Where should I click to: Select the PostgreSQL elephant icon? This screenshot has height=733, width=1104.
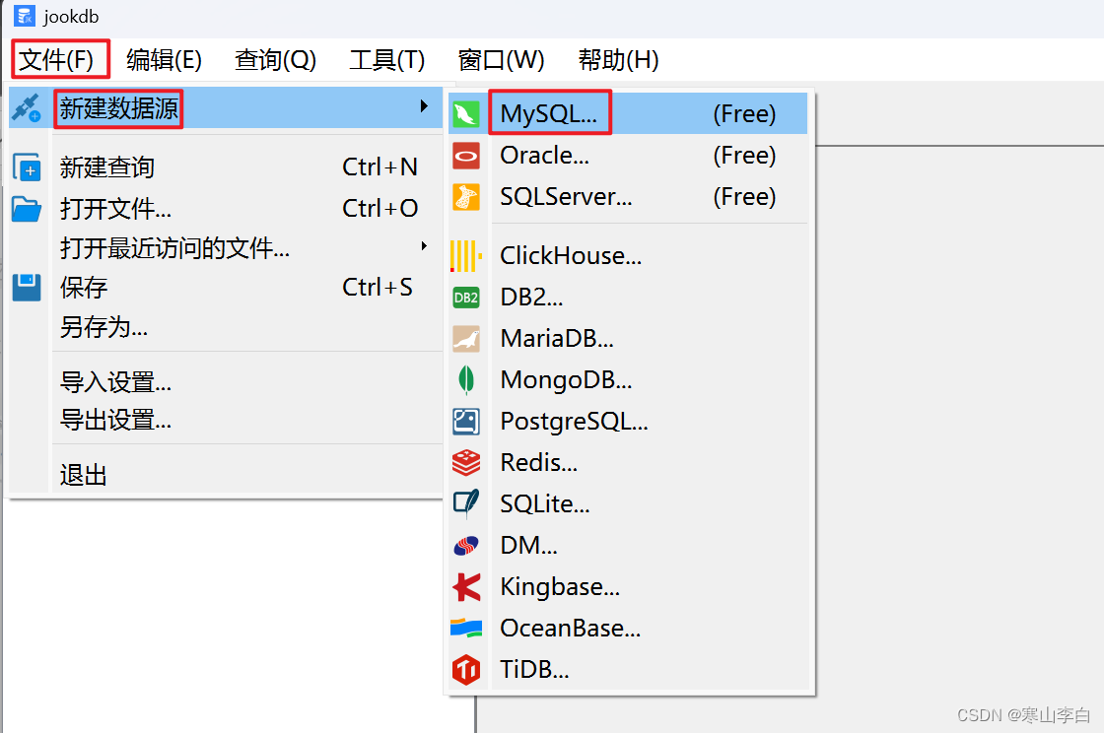point(466,421)
